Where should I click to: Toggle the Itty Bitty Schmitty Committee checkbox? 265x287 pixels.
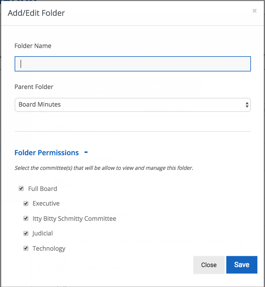coord(26,218)
